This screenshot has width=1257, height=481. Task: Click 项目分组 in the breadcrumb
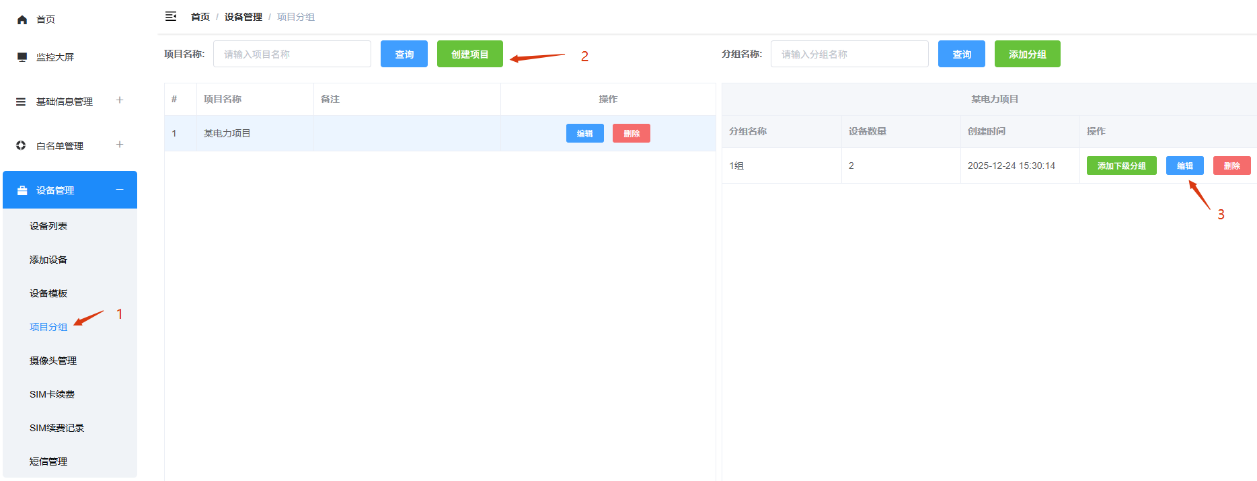pyautogui.click(x=296, y=17)
